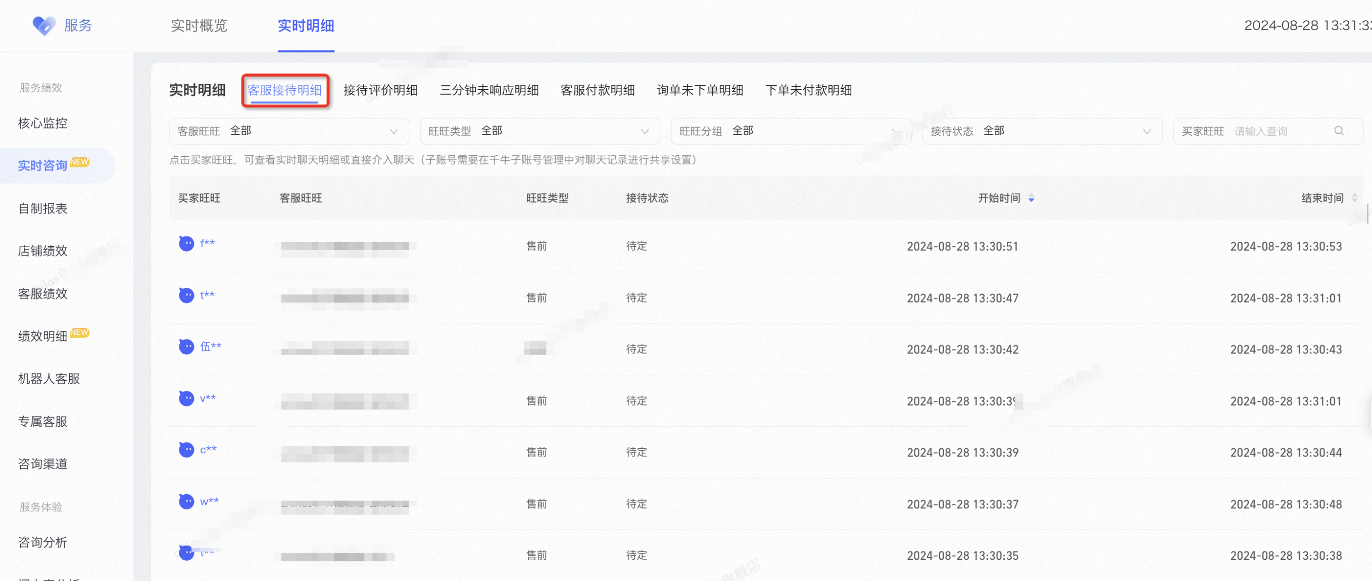The image size is (1372, 581).
Task: Open 机器人客服 in the sidebar
Action: (x=49, y=378)
